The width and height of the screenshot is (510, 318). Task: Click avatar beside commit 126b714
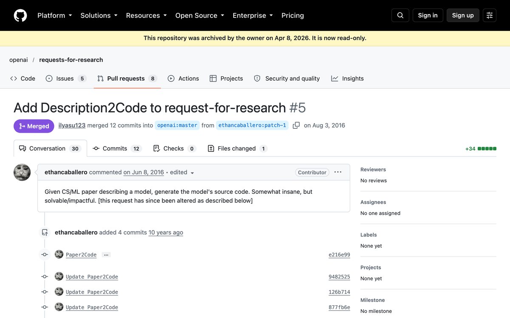[59, 292]
